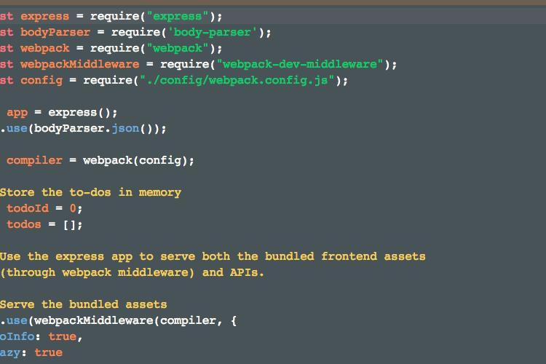
Task: Click the numeric value '0' assigned to todoId
Action: point(73,209)
